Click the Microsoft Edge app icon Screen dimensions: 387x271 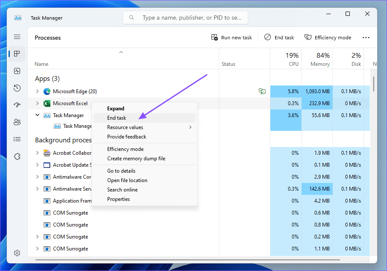pyautogui.click(x=47, y=91)
